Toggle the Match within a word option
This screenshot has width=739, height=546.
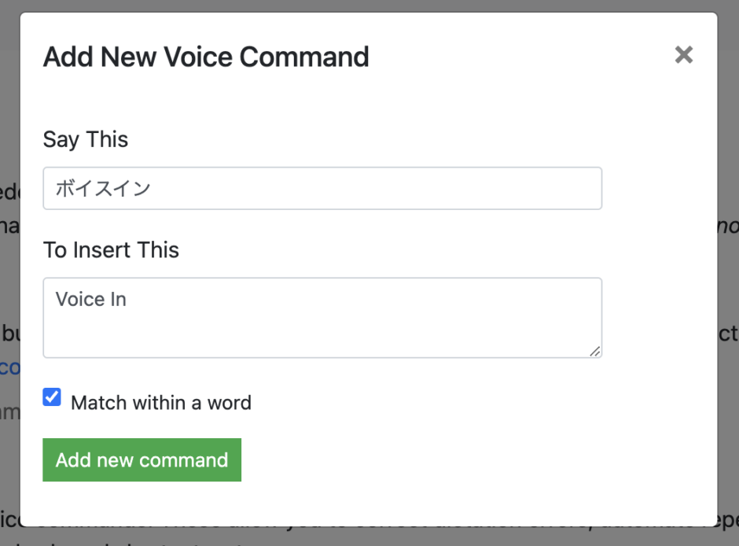(x=51, y=397)
